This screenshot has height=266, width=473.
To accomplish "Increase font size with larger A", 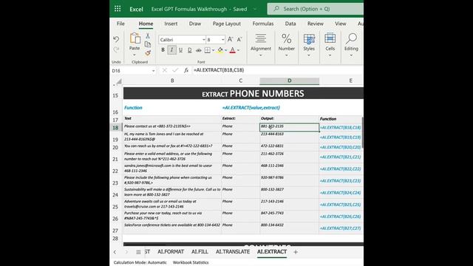I will (230, 39).
